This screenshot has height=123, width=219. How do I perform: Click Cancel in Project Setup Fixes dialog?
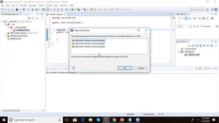point(141,68)
